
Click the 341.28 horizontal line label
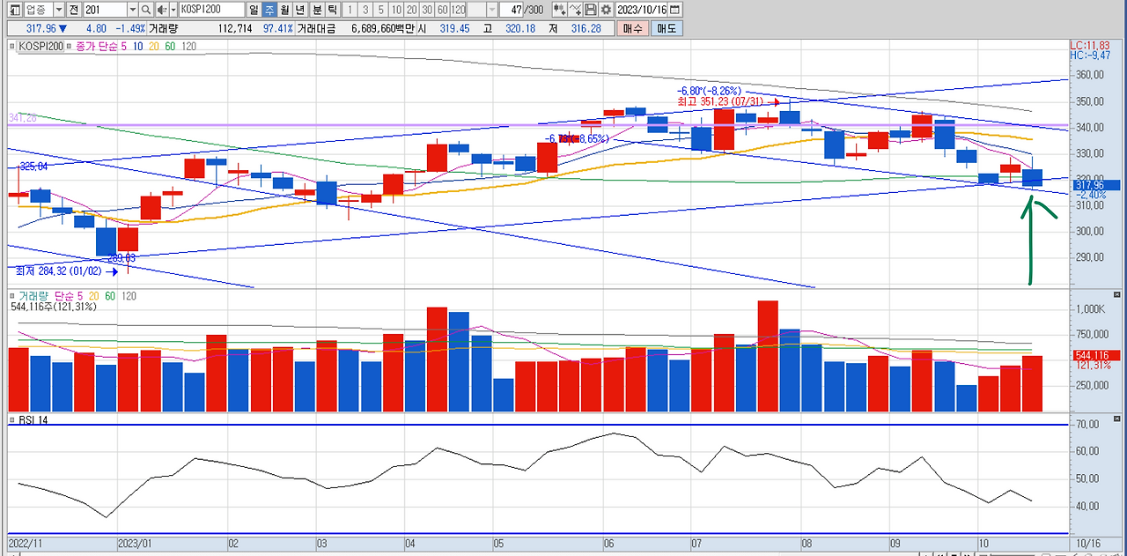click(23, 118)
